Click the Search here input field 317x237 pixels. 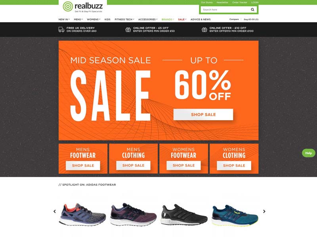[x=225, y=9]
